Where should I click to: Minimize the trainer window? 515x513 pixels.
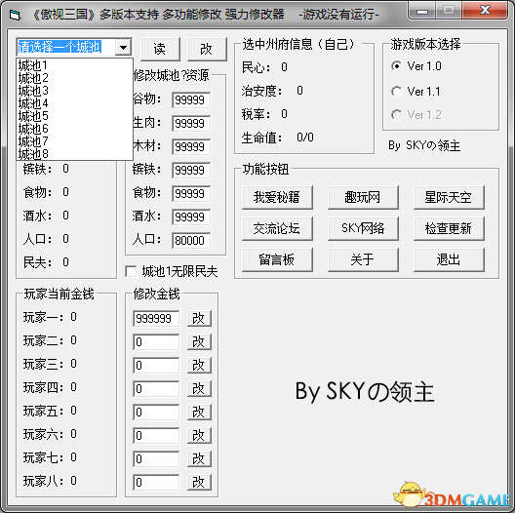click(x=422, y=11)
